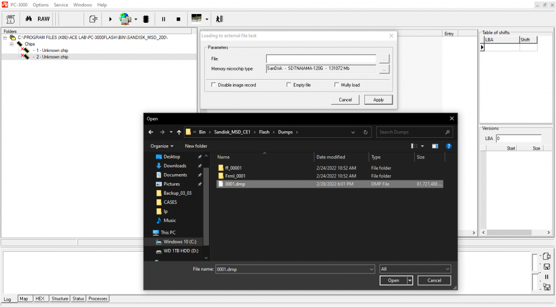Click the Stop square toolbar icon

(x=178, y=18)
